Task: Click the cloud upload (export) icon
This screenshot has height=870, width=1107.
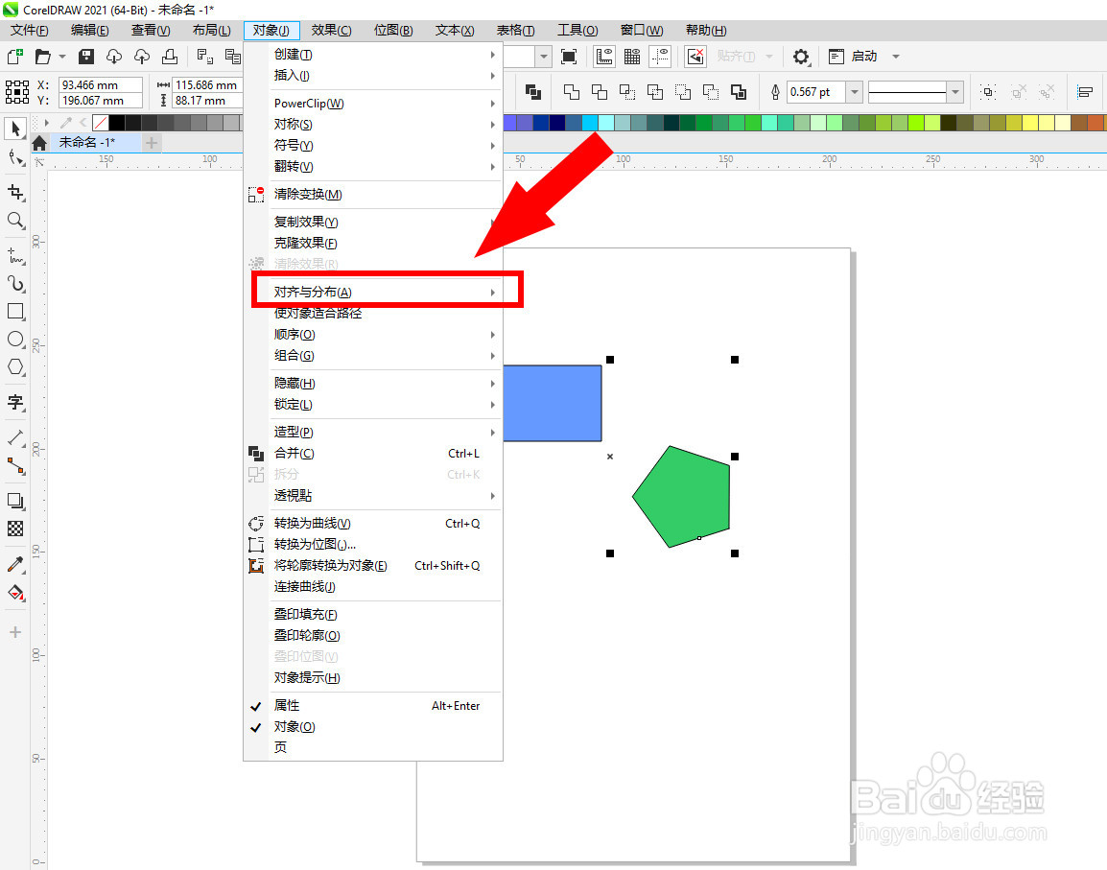Action: tap(142, 57)
